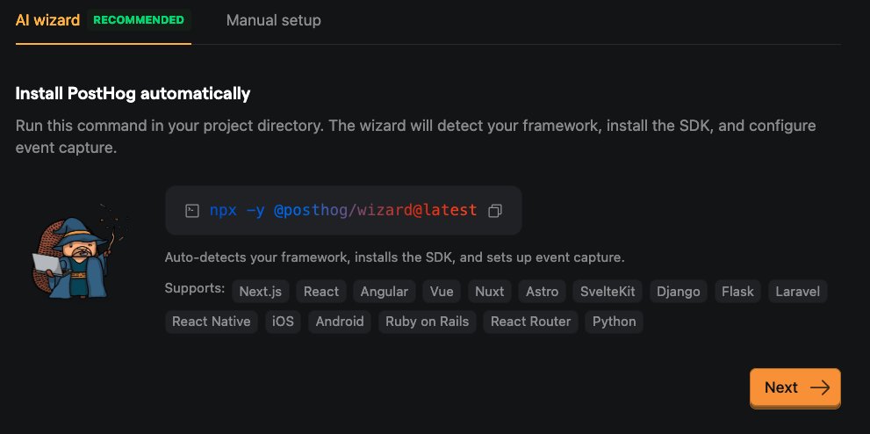Select the AI wizard tab
Image resolution: width=870 pixels, height=434 pixels.
pos(47,20)
